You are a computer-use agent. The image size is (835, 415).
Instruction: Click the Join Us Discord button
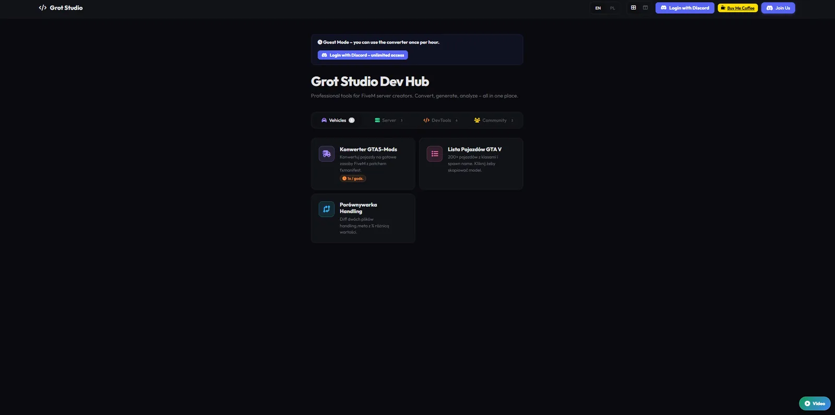(778, 8)
